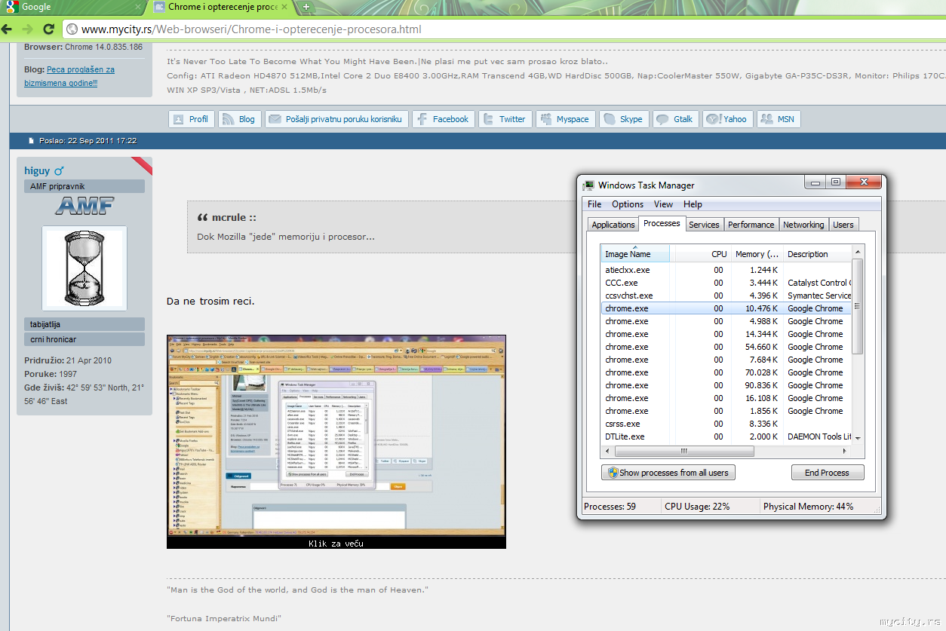Open the Myspace profile button
The width and height of the screenshot is (946, 631).
[x=564, y=119]
